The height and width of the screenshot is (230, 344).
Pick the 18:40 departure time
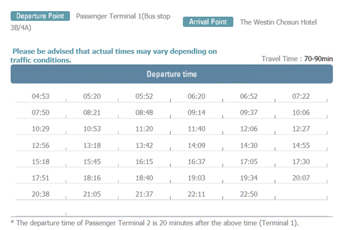click(144, 178)
